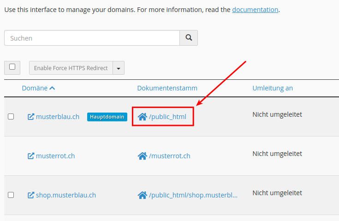Open the shop.musterblau.ch domain link
Image resolution: width=339 pixels, height=221 pixels.
pos(65,195)
